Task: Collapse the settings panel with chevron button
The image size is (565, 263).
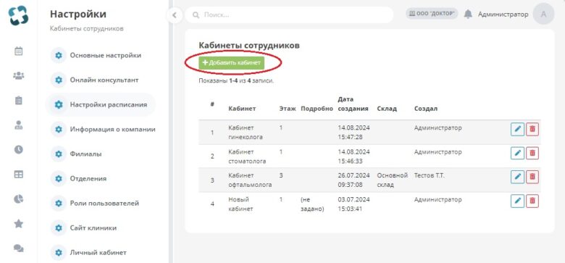Action: [175, 15]
